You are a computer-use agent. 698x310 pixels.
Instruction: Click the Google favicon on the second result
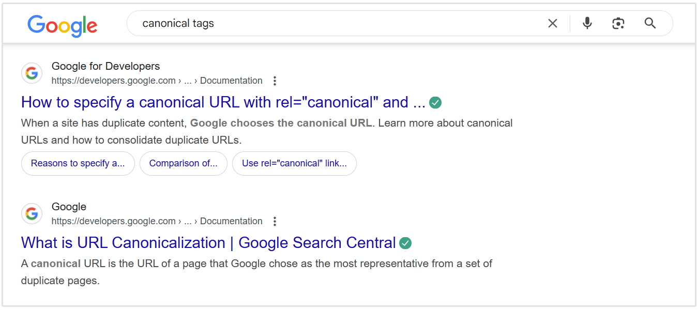[x=32, y=213]
